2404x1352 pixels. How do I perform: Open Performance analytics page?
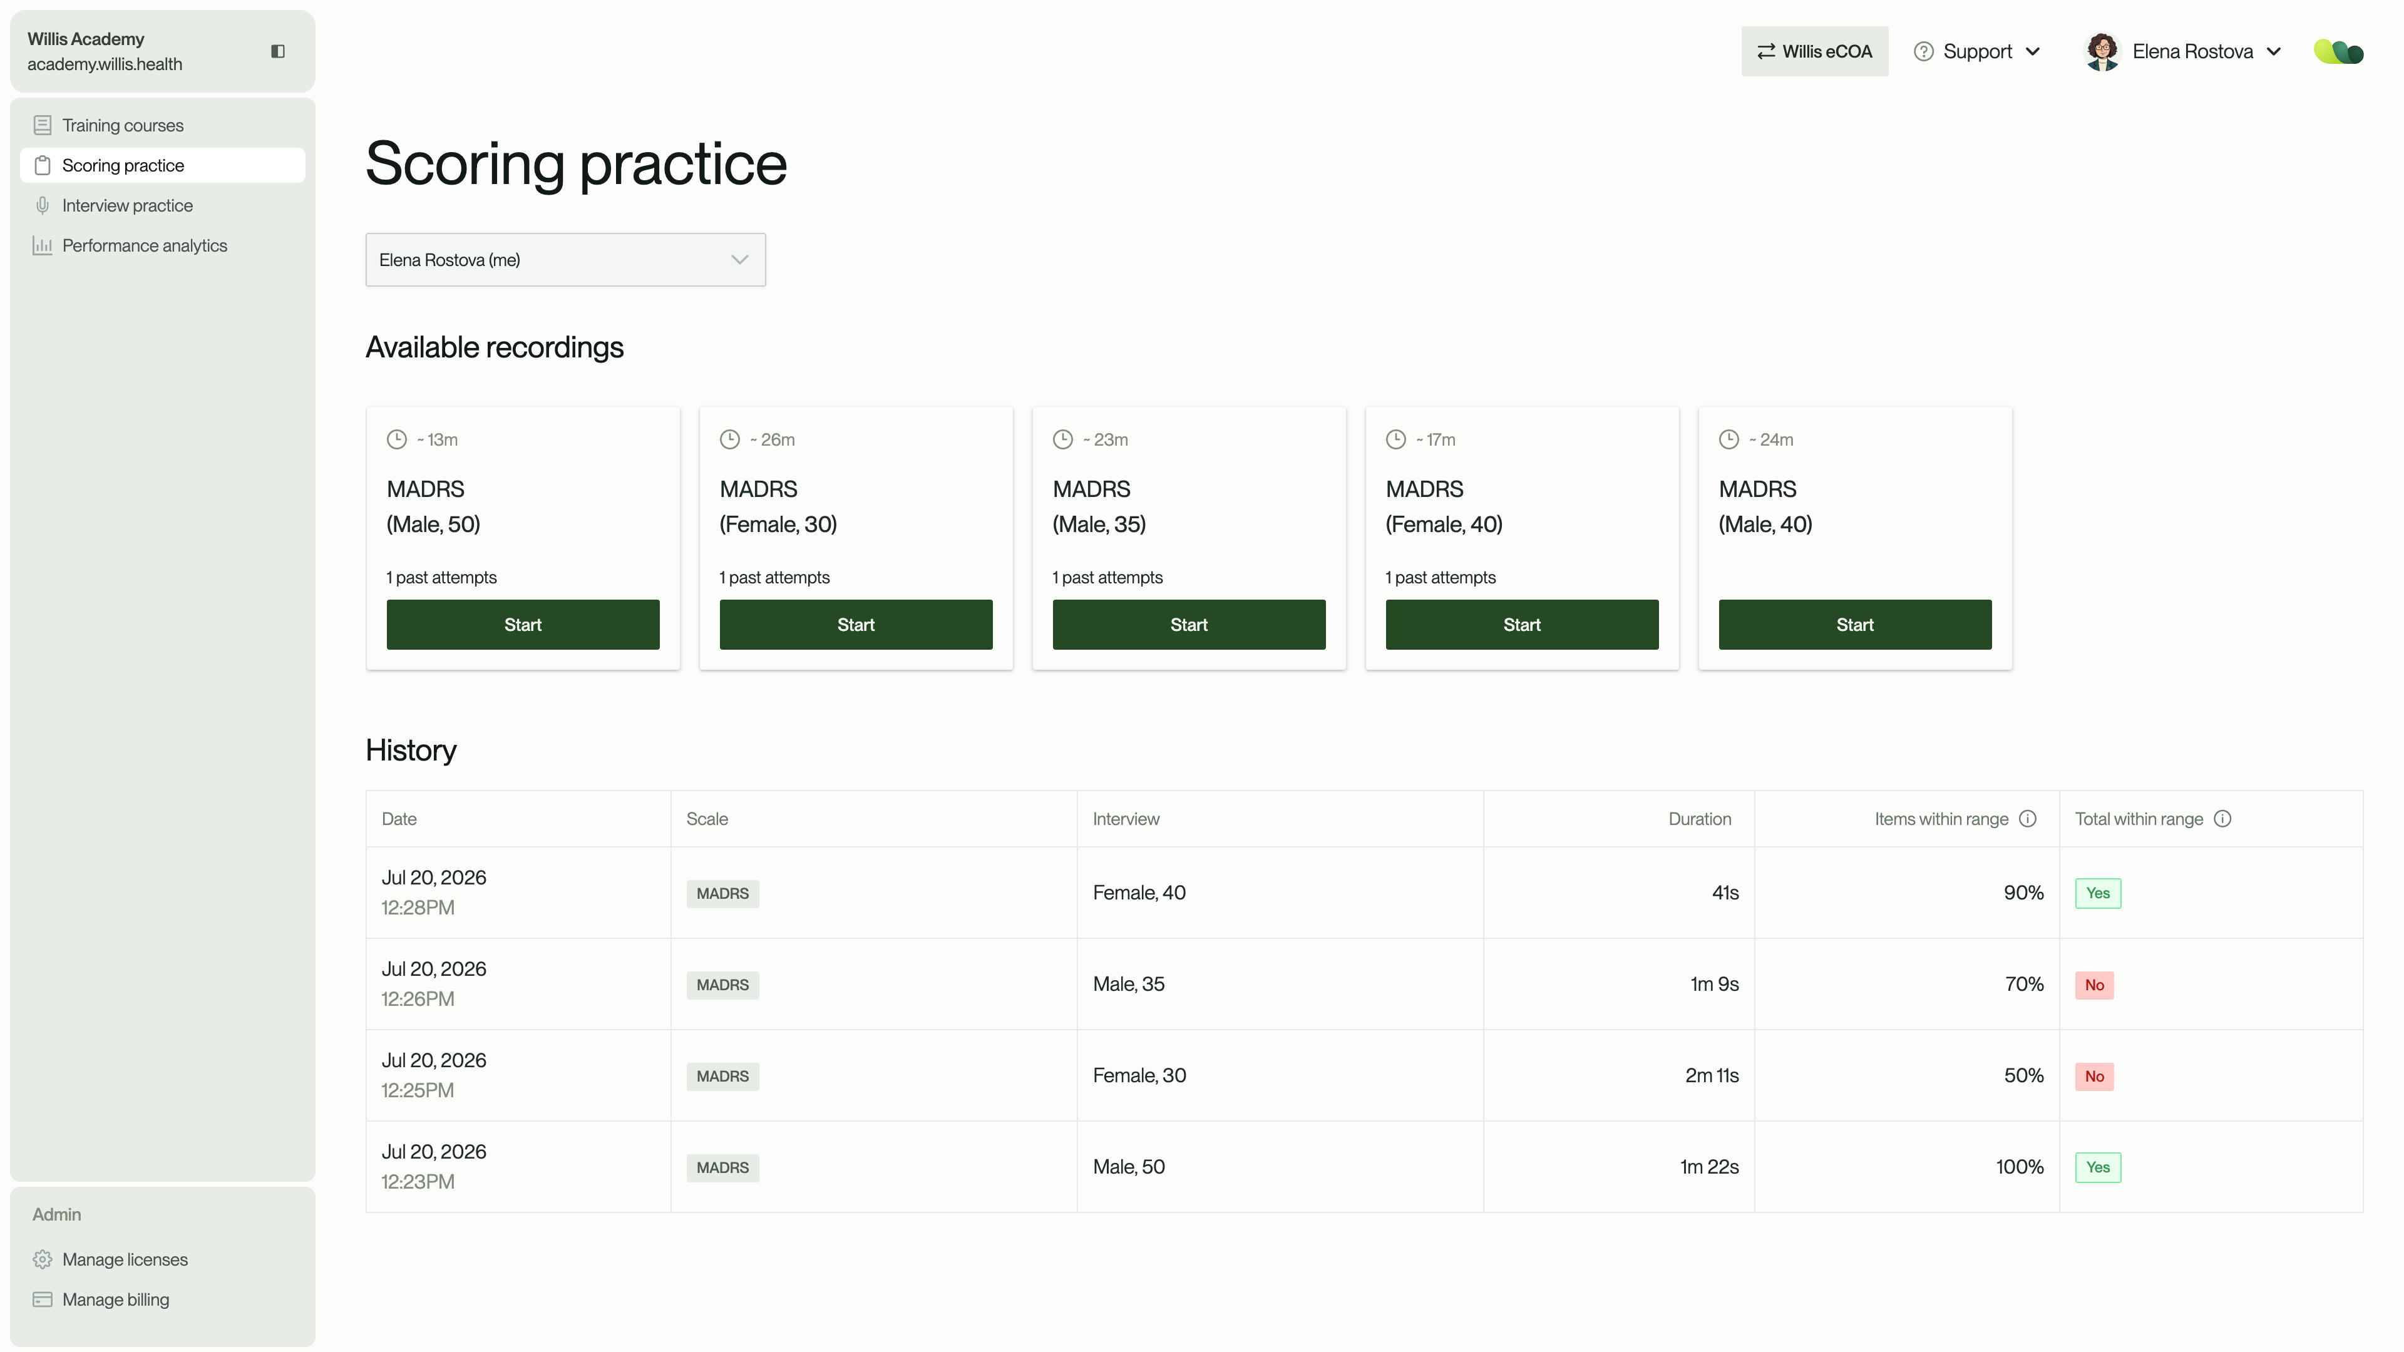click(x=162, y=245)
